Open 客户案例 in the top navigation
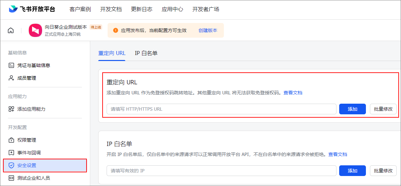401x186 pixels. click(80, 9)
